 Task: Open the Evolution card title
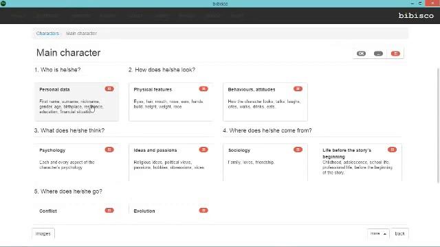(144, 211)
